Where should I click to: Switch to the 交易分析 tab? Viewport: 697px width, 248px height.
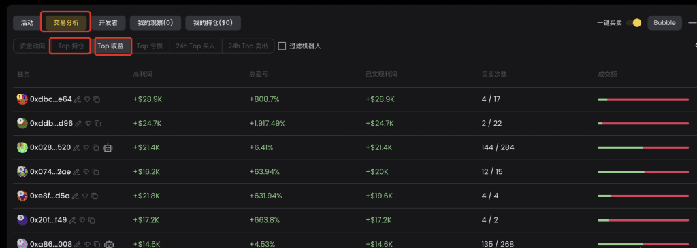pos(66,23)
